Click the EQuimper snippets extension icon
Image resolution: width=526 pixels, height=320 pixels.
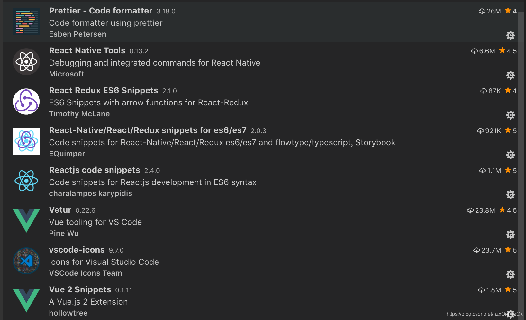(x=26, y=141)
